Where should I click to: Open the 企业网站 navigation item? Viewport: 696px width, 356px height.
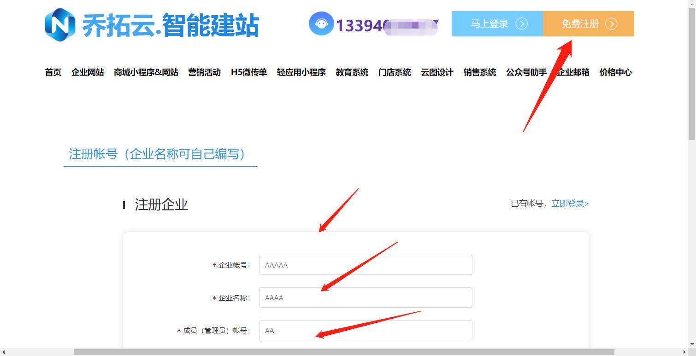click(x=88, y=72)
